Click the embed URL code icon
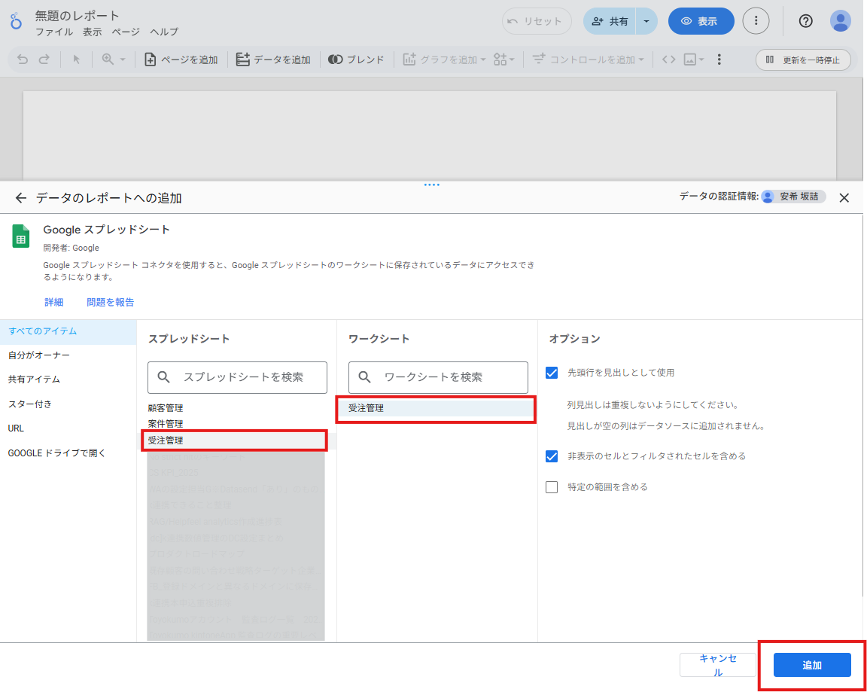The width and height of the screenshot is (867, 692). pyautogui.click(x=668, y=59)
